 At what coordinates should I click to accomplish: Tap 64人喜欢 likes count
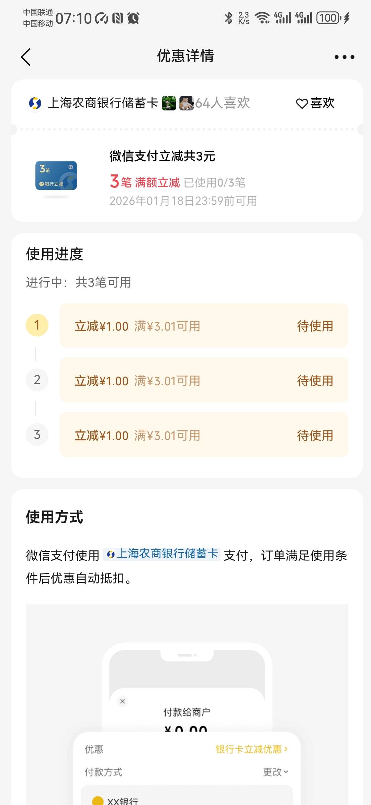(x=223, y=103)
